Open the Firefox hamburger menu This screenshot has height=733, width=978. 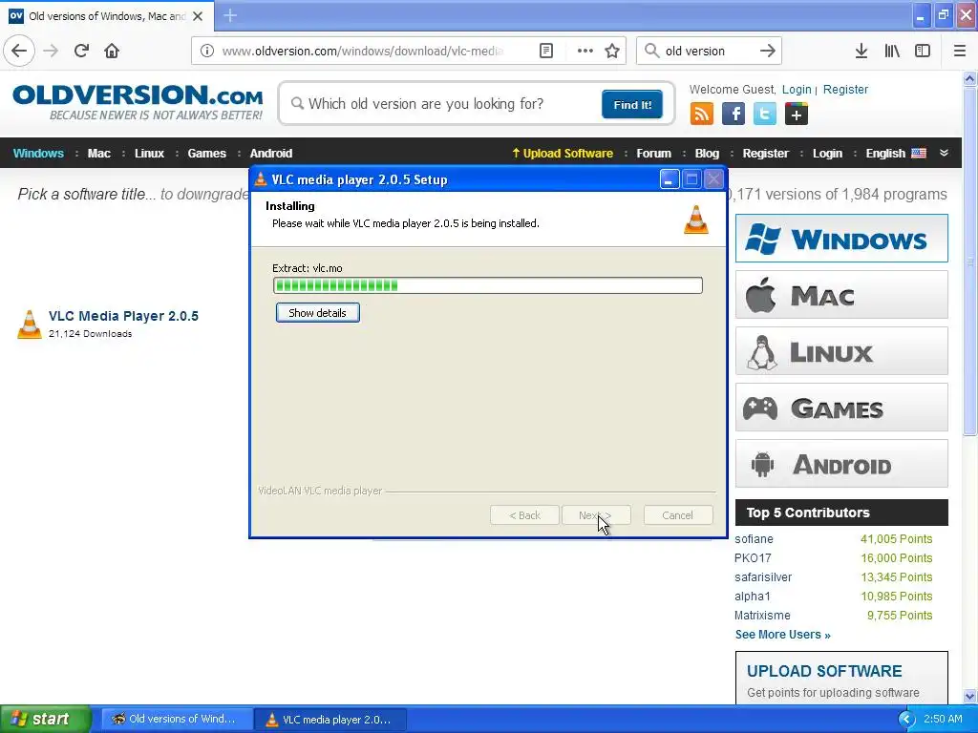(x=960, y=51)
